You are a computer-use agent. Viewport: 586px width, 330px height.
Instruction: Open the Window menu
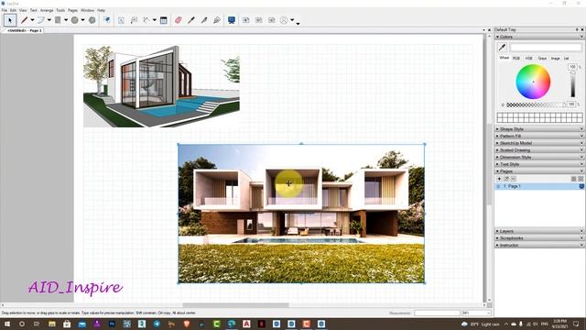click(88, 10)
